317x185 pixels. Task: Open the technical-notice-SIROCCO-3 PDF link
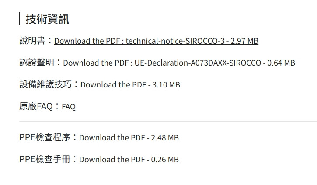point(156,41)
